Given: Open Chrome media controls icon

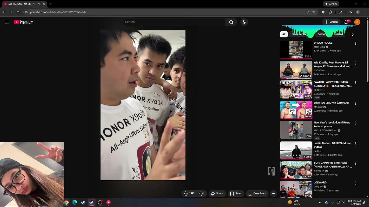Looking at the screenshot, I should [x=351, y=12].
